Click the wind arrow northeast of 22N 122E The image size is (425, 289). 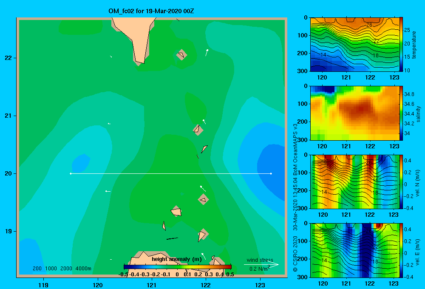click(207, 53)
